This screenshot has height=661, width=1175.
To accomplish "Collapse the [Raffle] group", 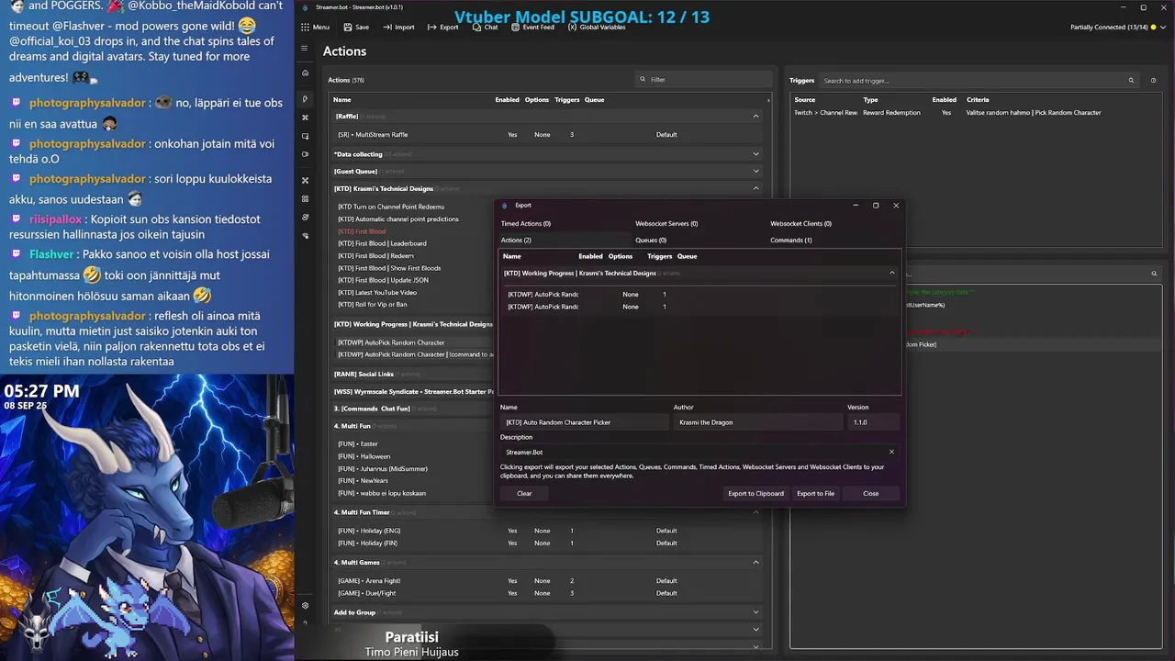I will (756, 117).
